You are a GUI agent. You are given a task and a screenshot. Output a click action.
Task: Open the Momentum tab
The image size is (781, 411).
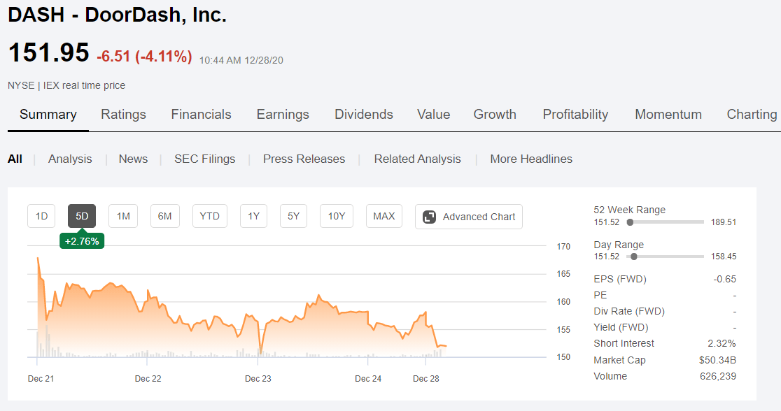pyautogui.click(x=668, y=115)
